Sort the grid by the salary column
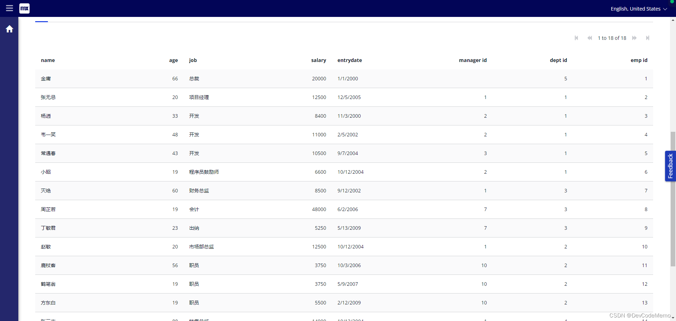 click(319, 60)
